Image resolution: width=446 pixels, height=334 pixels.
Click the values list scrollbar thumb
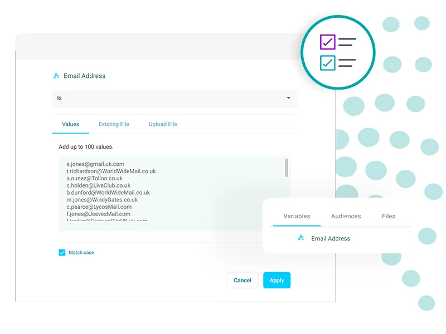(287, 168)
